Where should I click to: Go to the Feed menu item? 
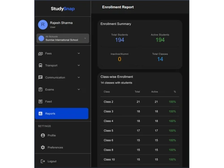(x=61, y=102)
